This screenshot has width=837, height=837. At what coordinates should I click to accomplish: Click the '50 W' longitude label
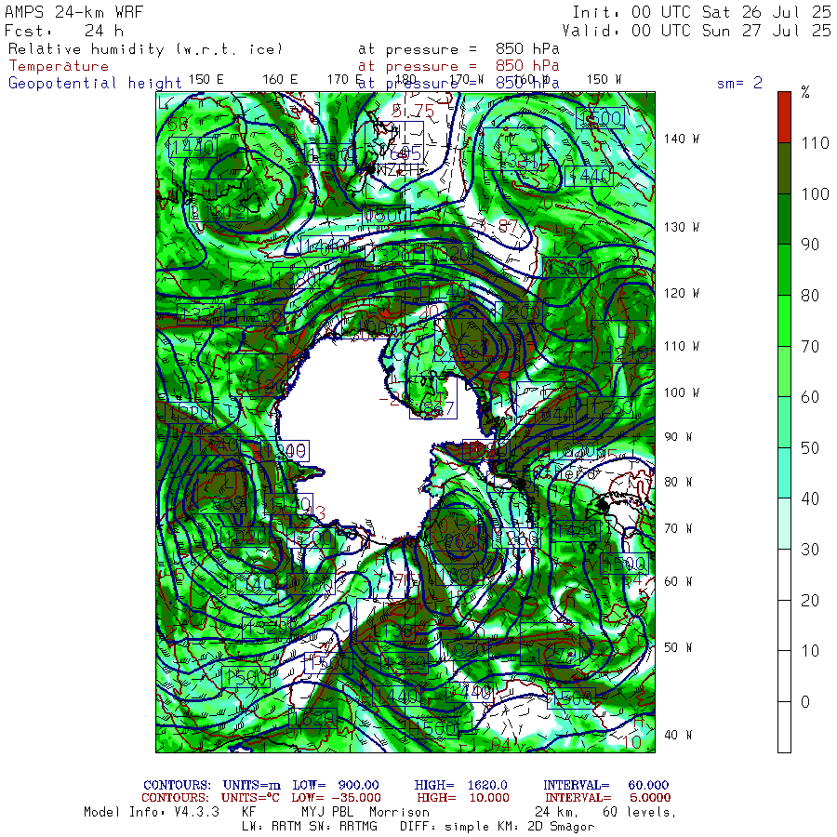click(679, 647)
